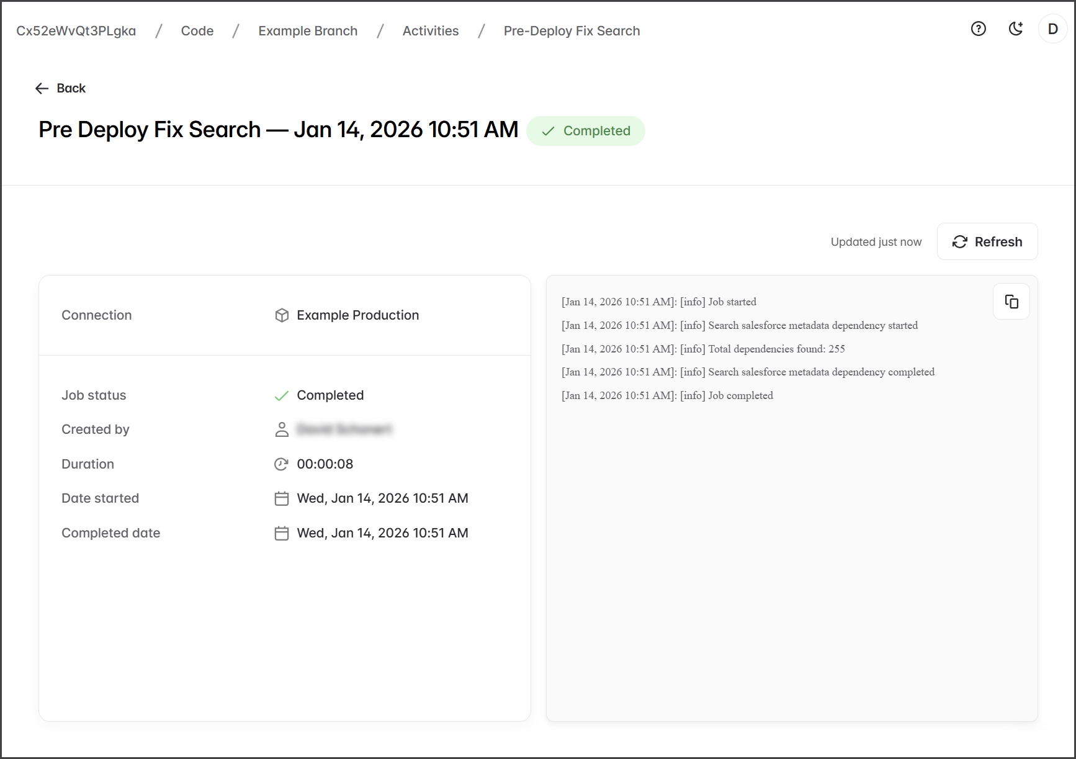Click the calendar icon for Completed date
The height and width of the screenshot is (759, 1076).
[x=282, y=533]
